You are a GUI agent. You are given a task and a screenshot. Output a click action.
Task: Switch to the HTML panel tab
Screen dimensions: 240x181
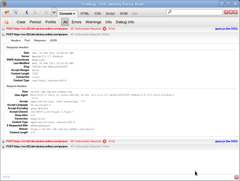[85, 14]
